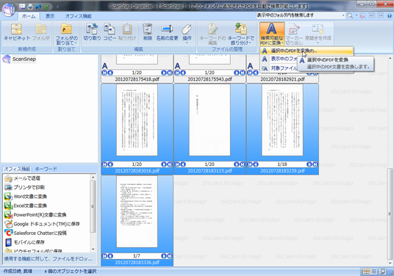
Task: Click file name 20120728175543.pdf
Action: 209,79
